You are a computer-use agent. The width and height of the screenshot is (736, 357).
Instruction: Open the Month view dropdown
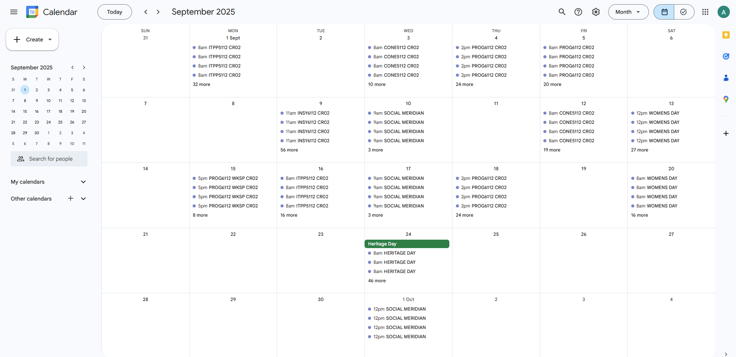pyautogui.click(x=628, y=12)
